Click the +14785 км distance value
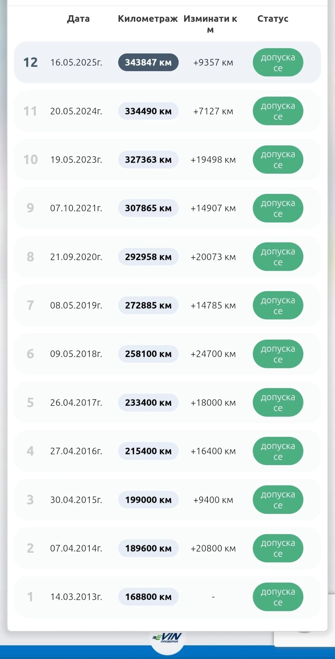 (x=213, y=305)
